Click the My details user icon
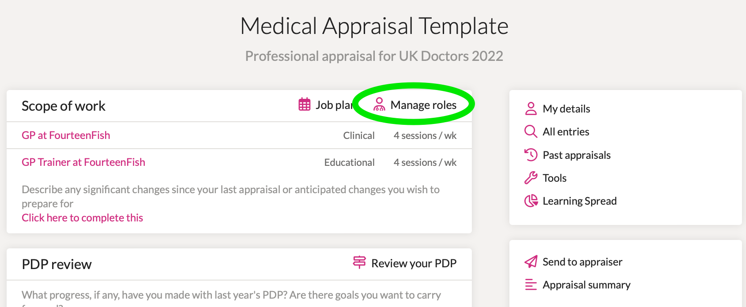 pyautogui.click(x=531, y=109)
